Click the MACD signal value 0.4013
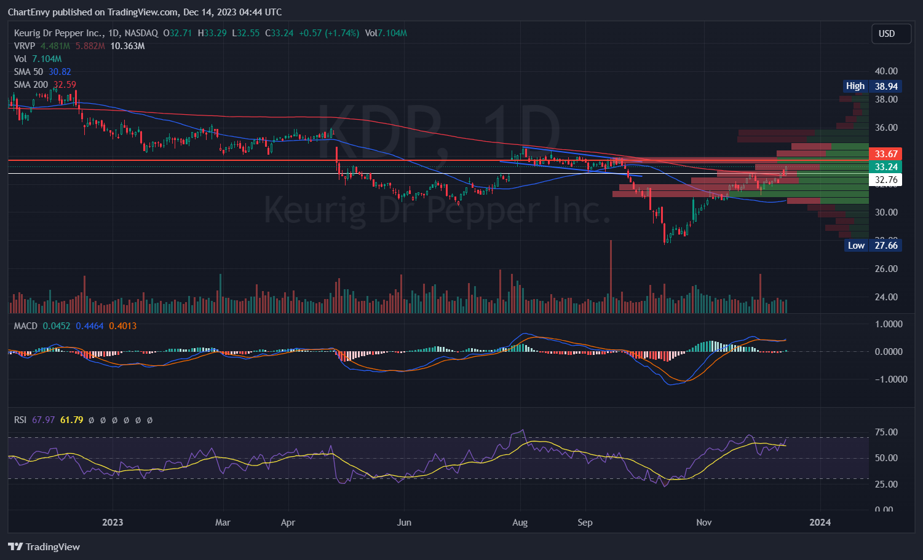The width and height of the screenshot is (923, 560). tap(123, 326)
